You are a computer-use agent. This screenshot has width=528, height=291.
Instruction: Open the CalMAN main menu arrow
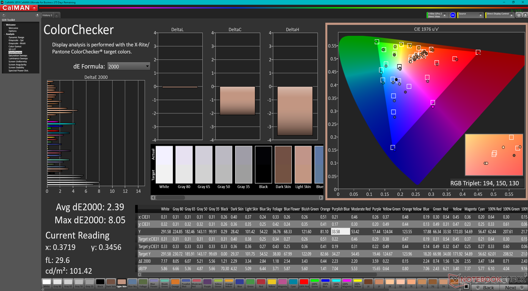34,8
